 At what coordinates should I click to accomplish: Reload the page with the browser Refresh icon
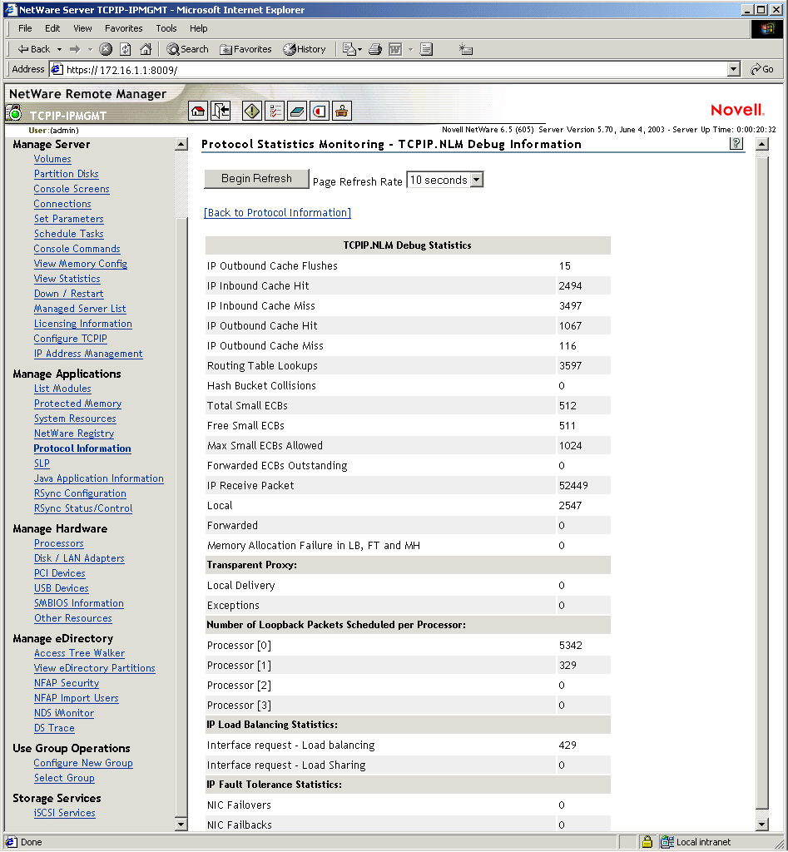pyautogui.click(x=126, y=49)
